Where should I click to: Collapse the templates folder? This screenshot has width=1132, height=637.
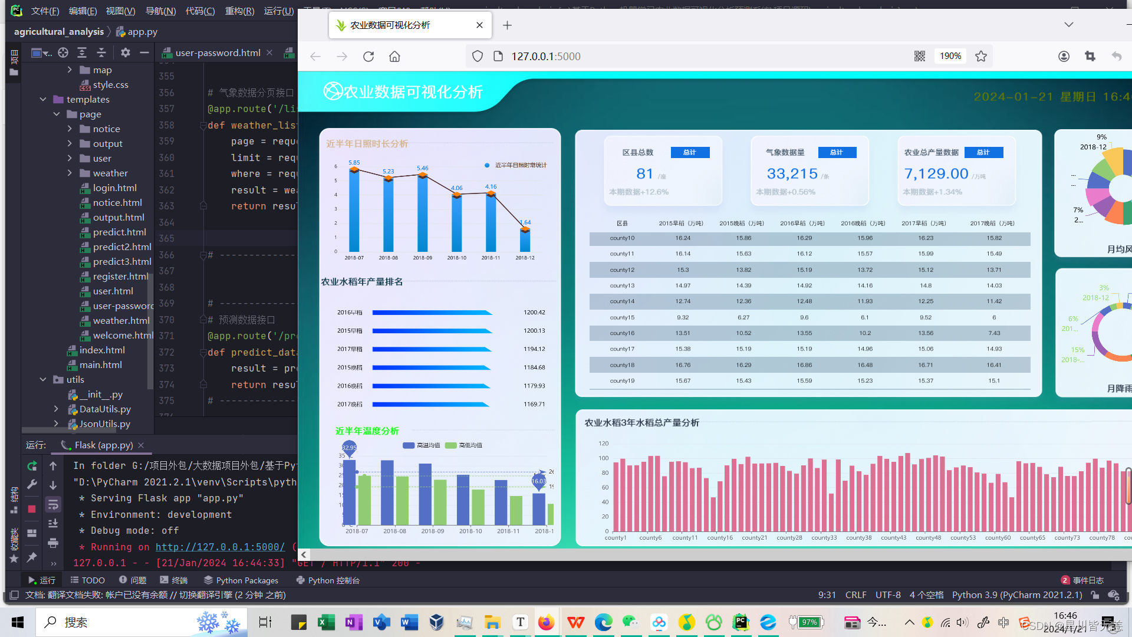[x=43, y=99]
